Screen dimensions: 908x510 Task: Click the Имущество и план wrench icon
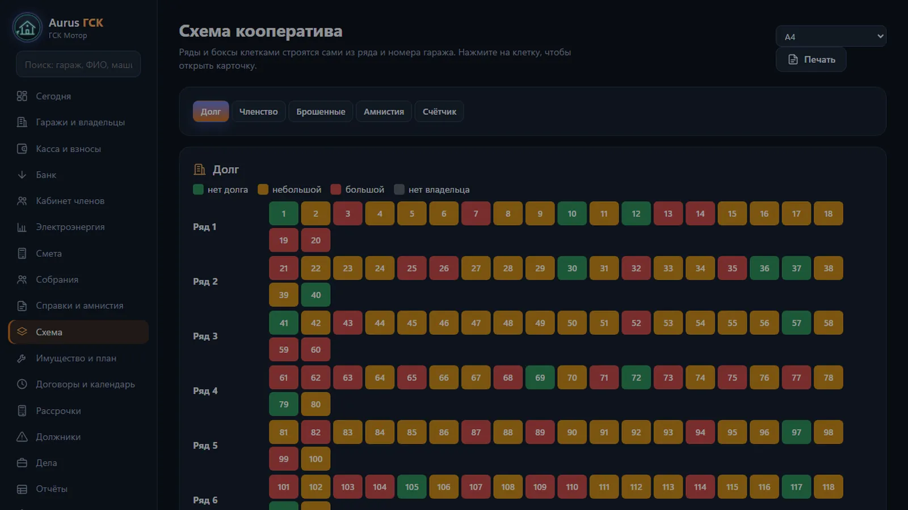click(x=22, y=358)
